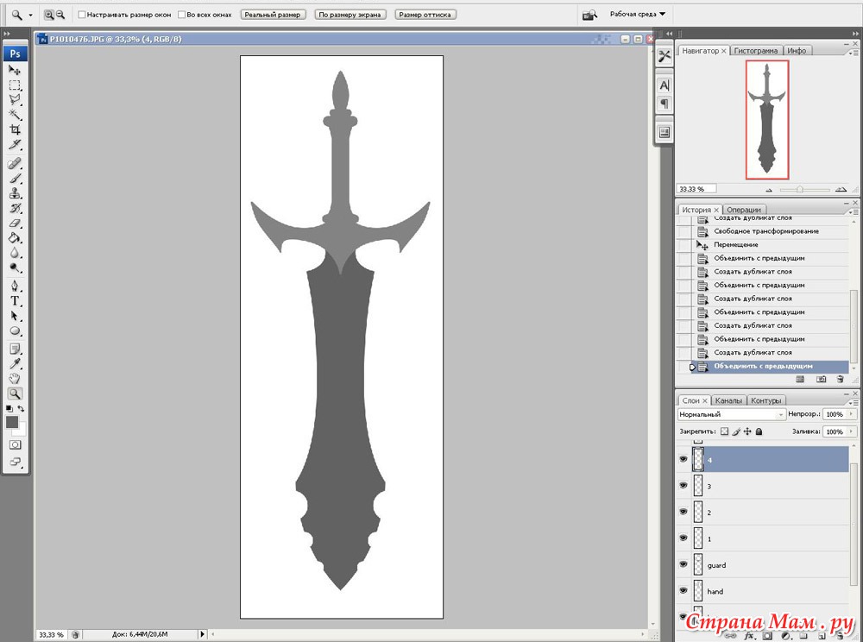Select the Crop tool
863x642 pixels.
coord(15,129)
